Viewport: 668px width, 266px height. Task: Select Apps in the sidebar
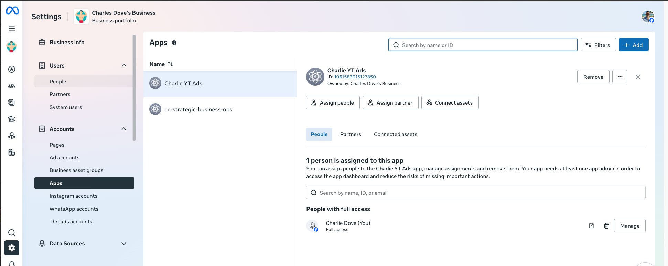[84, 183]
